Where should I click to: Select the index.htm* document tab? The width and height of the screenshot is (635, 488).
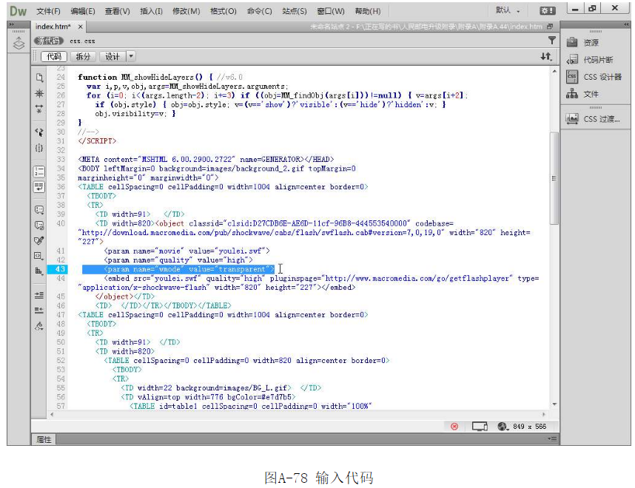pos(53,27)
